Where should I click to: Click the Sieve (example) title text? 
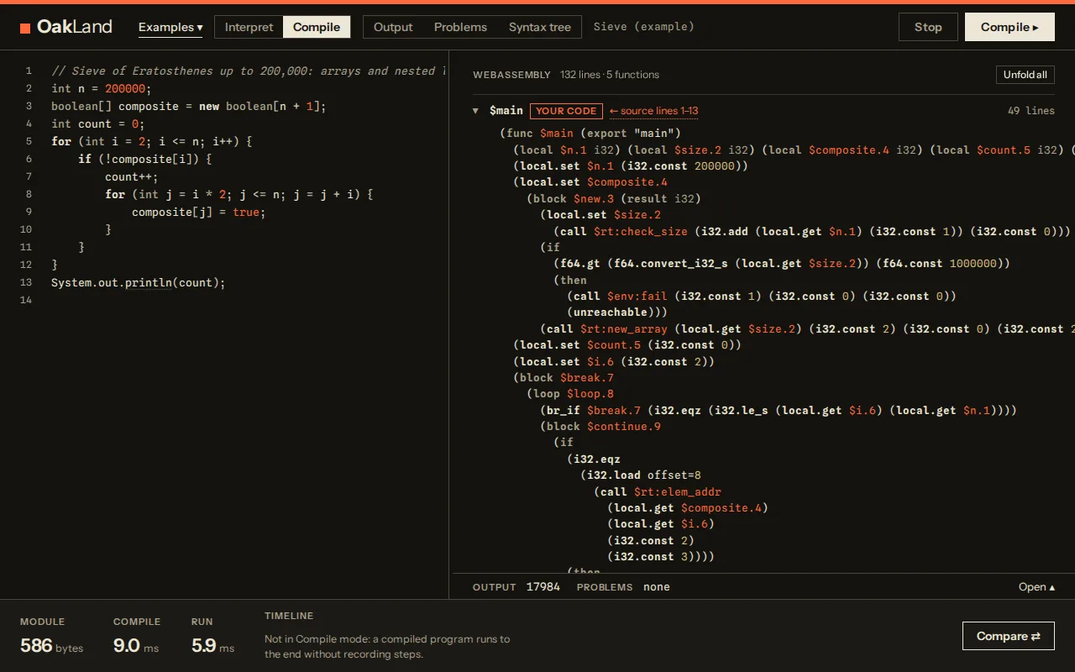[644, 27]
